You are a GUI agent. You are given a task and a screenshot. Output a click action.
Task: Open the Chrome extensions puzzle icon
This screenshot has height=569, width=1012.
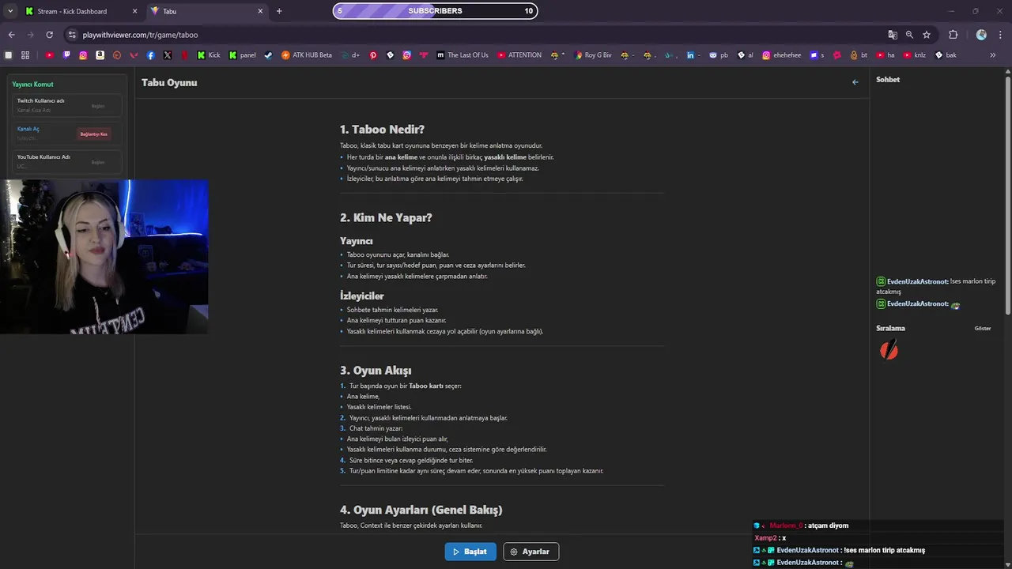point(953,35)
